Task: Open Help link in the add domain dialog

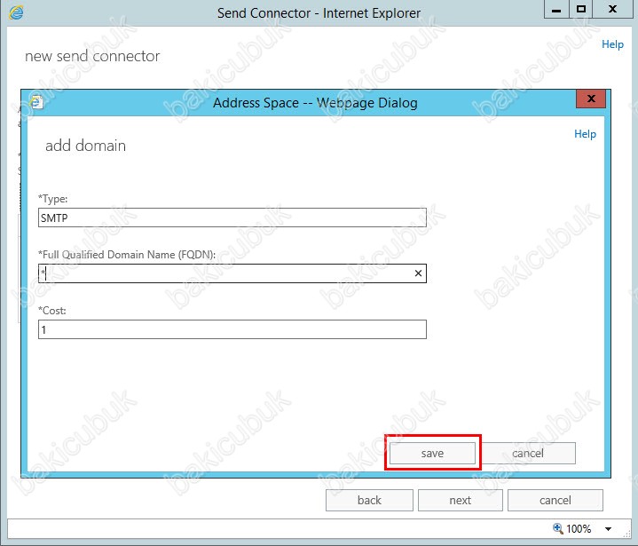Action: (585, 134)
